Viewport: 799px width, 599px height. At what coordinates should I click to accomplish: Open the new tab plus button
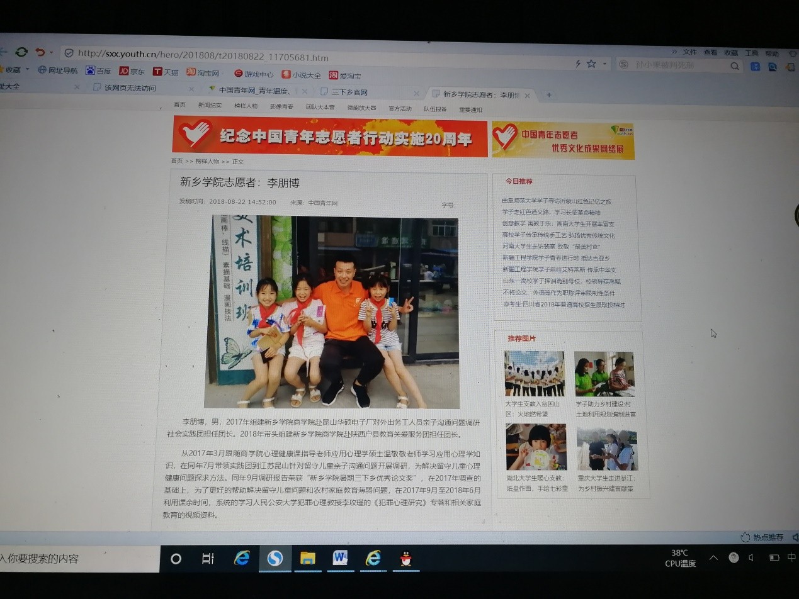pos(548,95)
